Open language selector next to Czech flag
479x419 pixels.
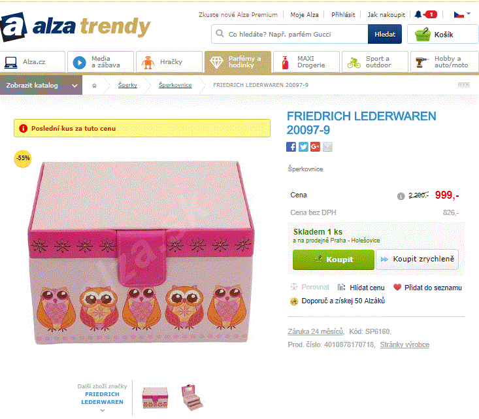[462, 14]
